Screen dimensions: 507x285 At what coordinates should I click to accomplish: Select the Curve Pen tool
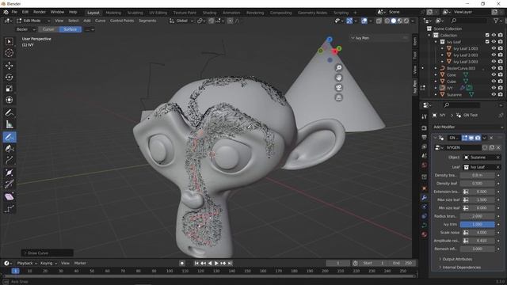9,149
